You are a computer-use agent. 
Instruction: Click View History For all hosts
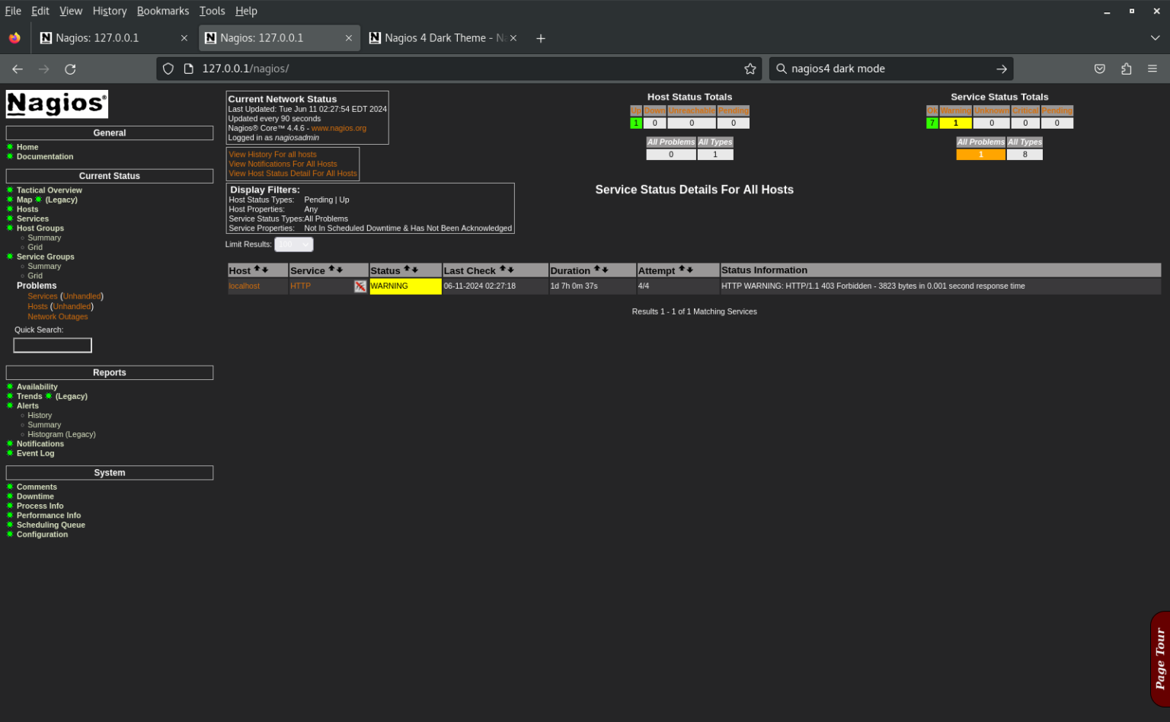click(x=273, y=155)
